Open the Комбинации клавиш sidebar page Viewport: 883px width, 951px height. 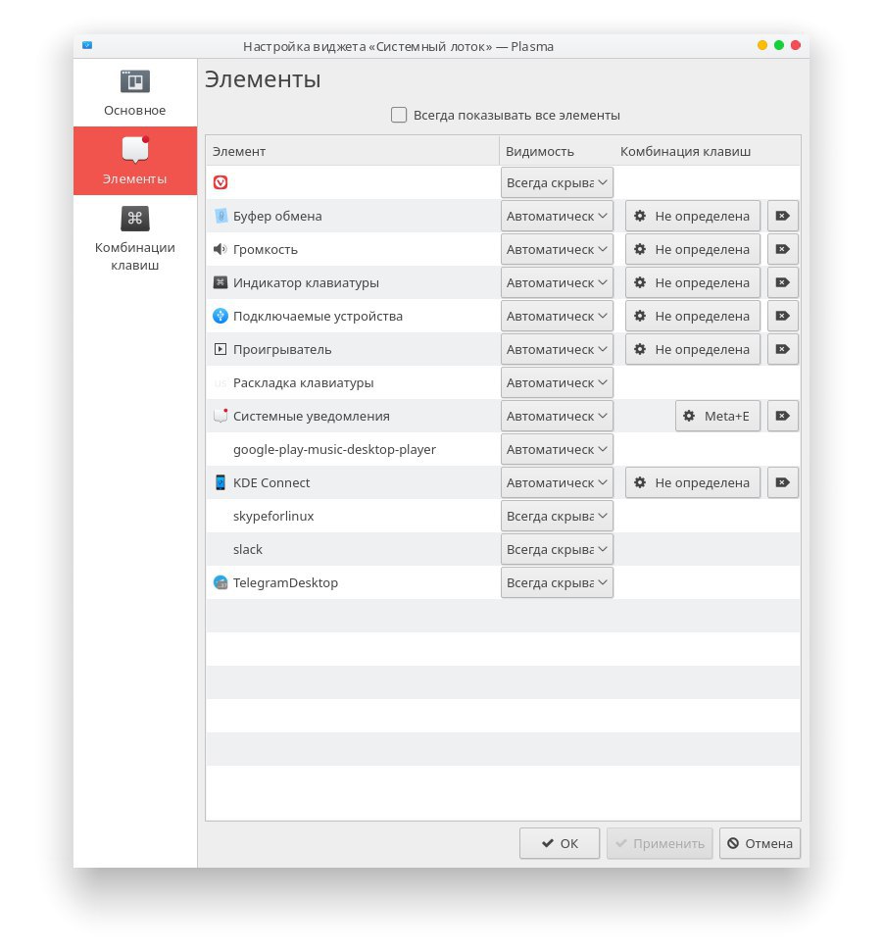(x=134, y=238)
